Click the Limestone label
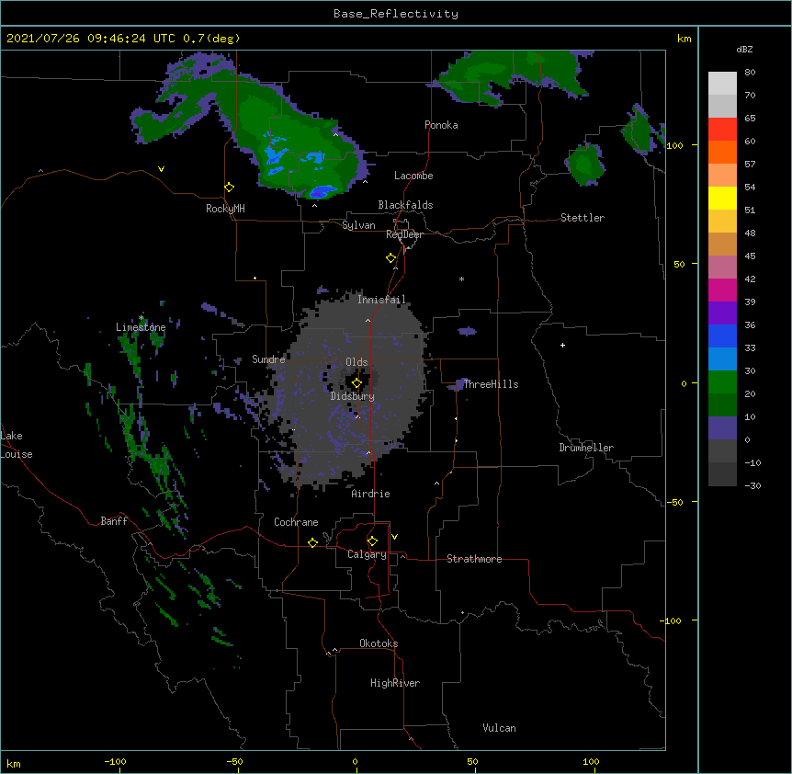 click(141, 327)
